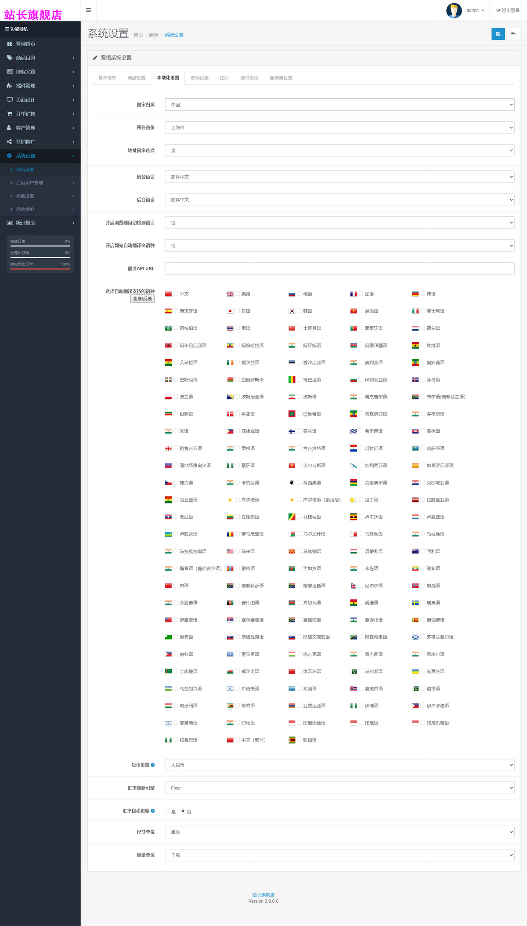The height and width of the screenshot is (926, 527).
Task: Click the newspaper icon beside 博客文章
Action: point(10,72)
